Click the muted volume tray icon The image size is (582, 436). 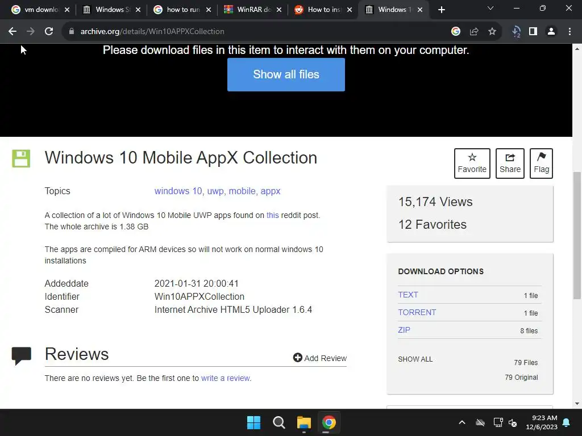(513, 422)
